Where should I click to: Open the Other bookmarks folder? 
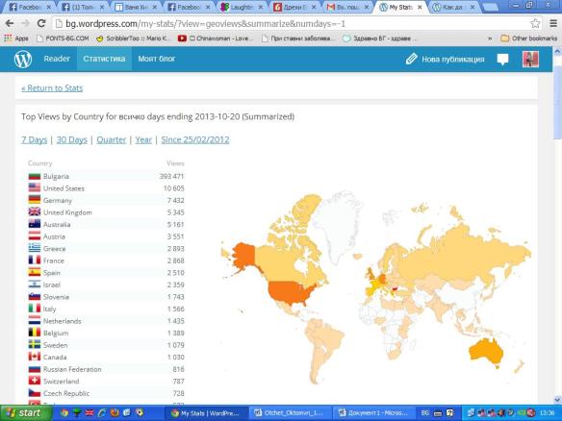pyautogui.click(x=528, y=38)
